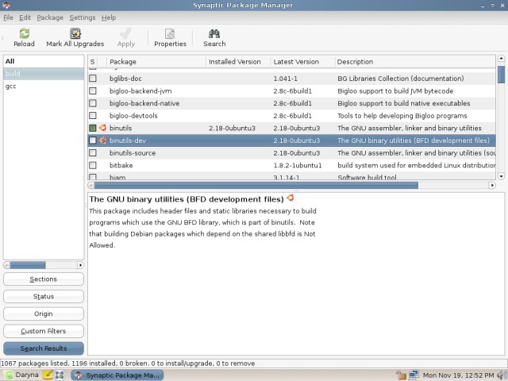This screenshot has height=381, width=508.
Task: Toggle the bigloo-backend-native status checkbox
Action: [93, 103]
